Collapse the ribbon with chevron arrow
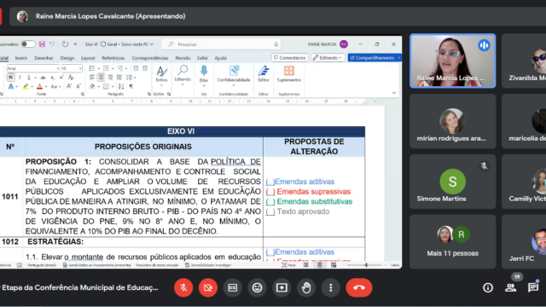 click(394, 93)
